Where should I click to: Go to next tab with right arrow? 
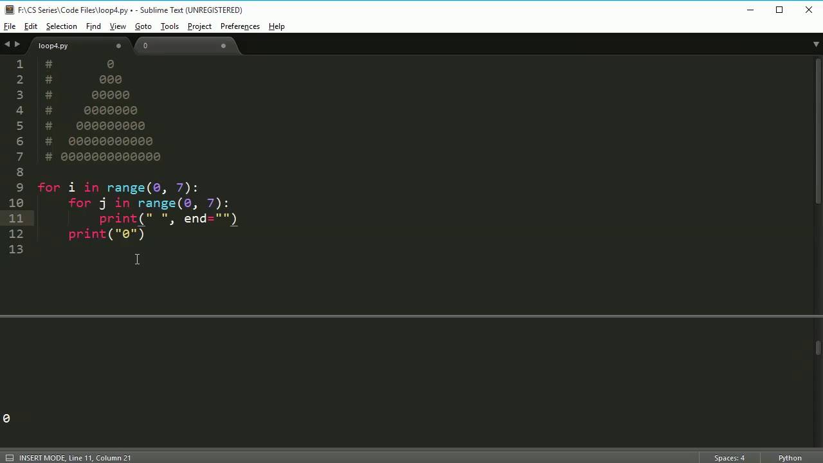click(x=17, y=44)
